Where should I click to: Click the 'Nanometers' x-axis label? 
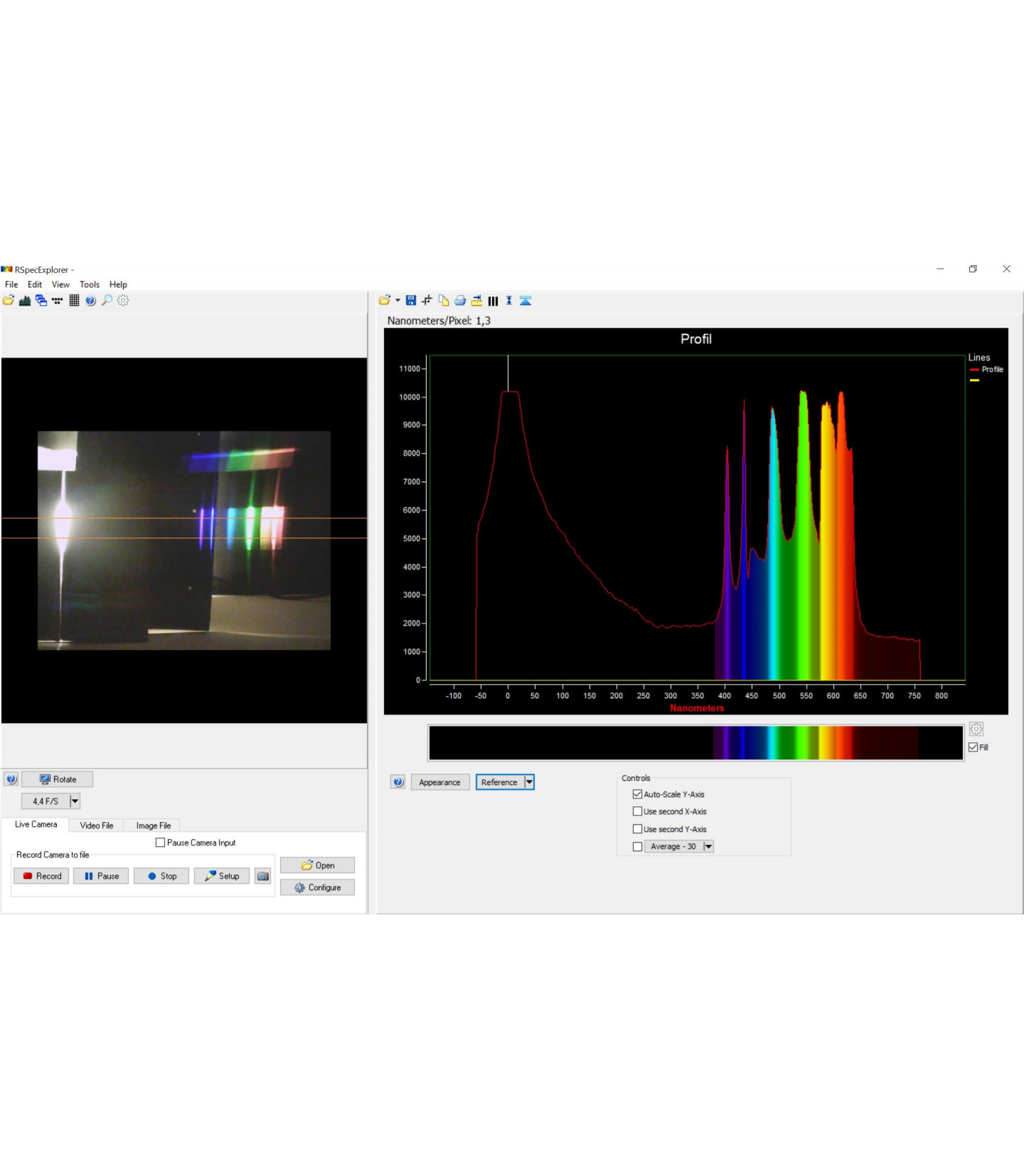coord(697,708)
